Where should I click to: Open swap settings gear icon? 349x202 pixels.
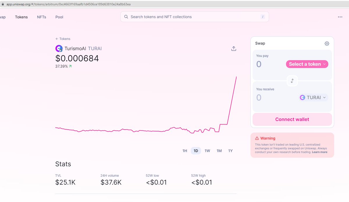pos(327,43)
